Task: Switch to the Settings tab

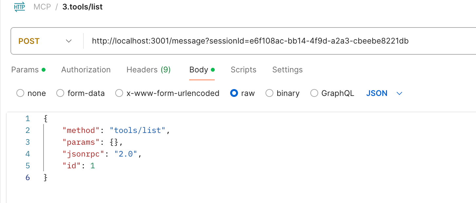Action: (x=287, y=70)
